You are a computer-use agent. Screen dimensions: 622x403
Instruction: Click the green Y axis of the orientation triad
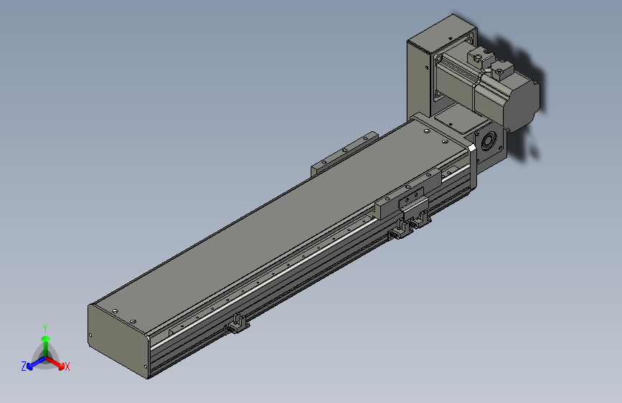click(45, 346)
